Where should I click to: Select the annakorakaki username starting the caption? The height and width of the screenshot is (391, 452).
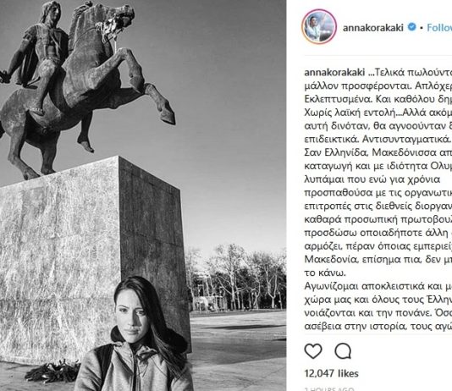coord(334,72)
